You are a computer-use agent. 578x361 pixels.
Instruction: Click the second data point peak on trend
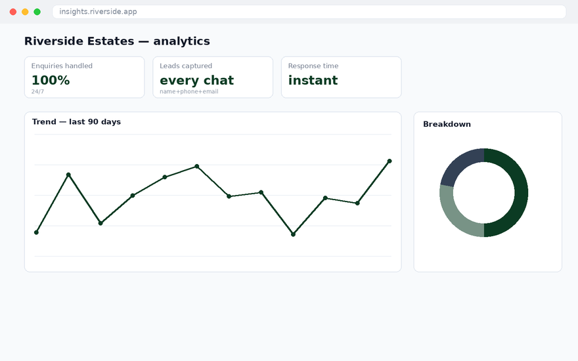68,175
